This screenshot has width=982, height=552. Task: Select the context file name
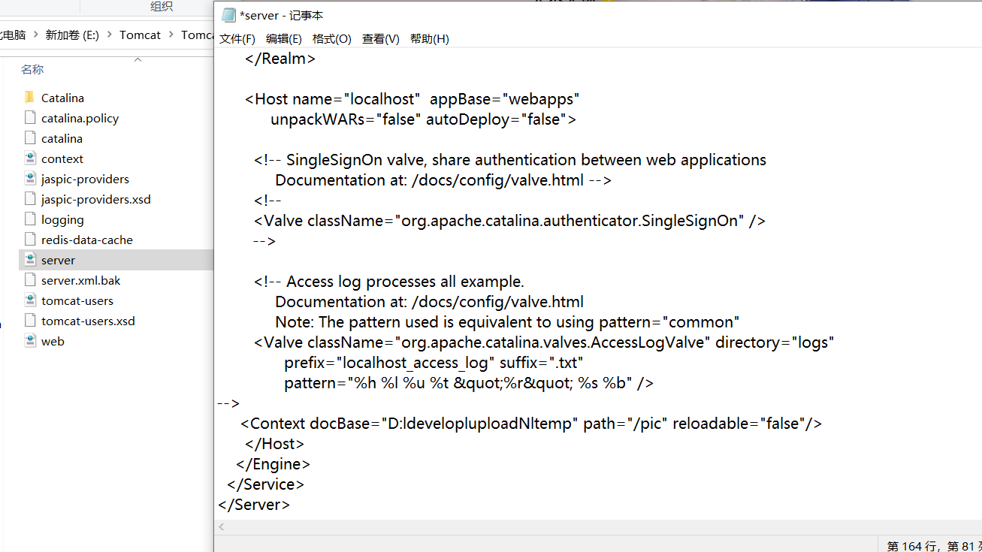[62, 158]
